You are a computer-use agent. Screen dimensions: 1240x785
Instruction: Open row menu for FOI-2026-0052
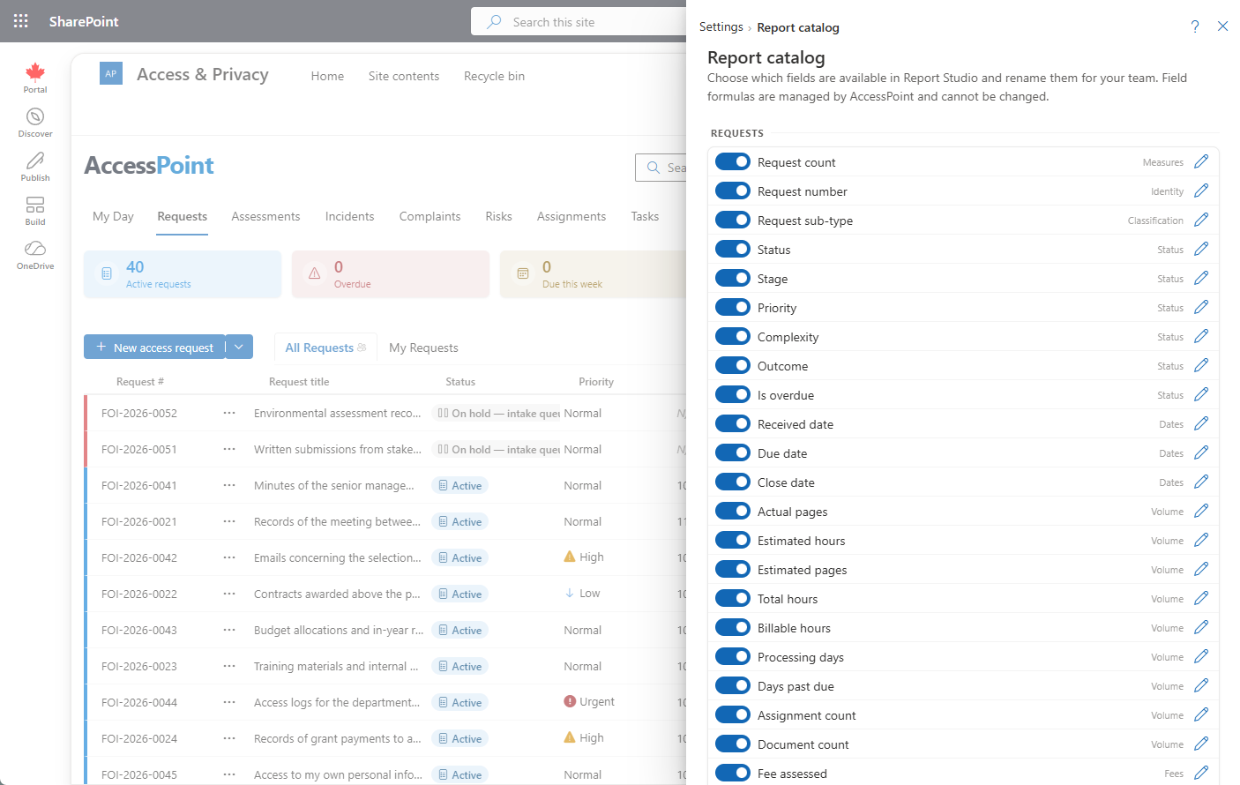[229, 413]
